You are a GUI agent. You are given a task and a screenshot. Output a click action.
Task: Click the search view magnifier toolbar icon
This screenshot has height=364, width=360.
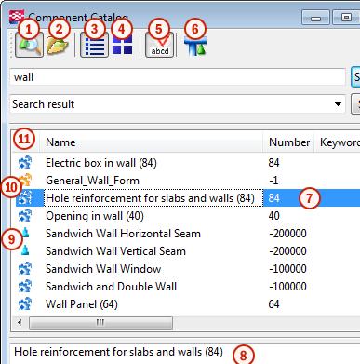[29, 45]
